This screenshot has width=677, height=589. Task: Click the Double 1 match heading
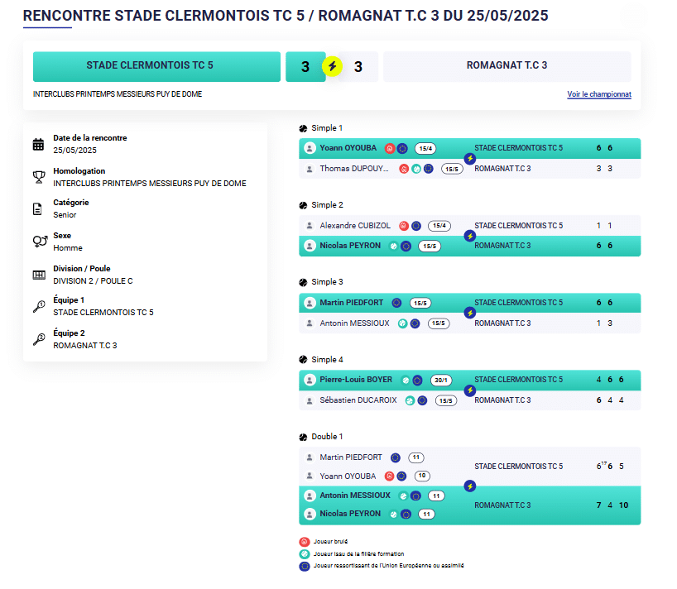coord(327,437)
